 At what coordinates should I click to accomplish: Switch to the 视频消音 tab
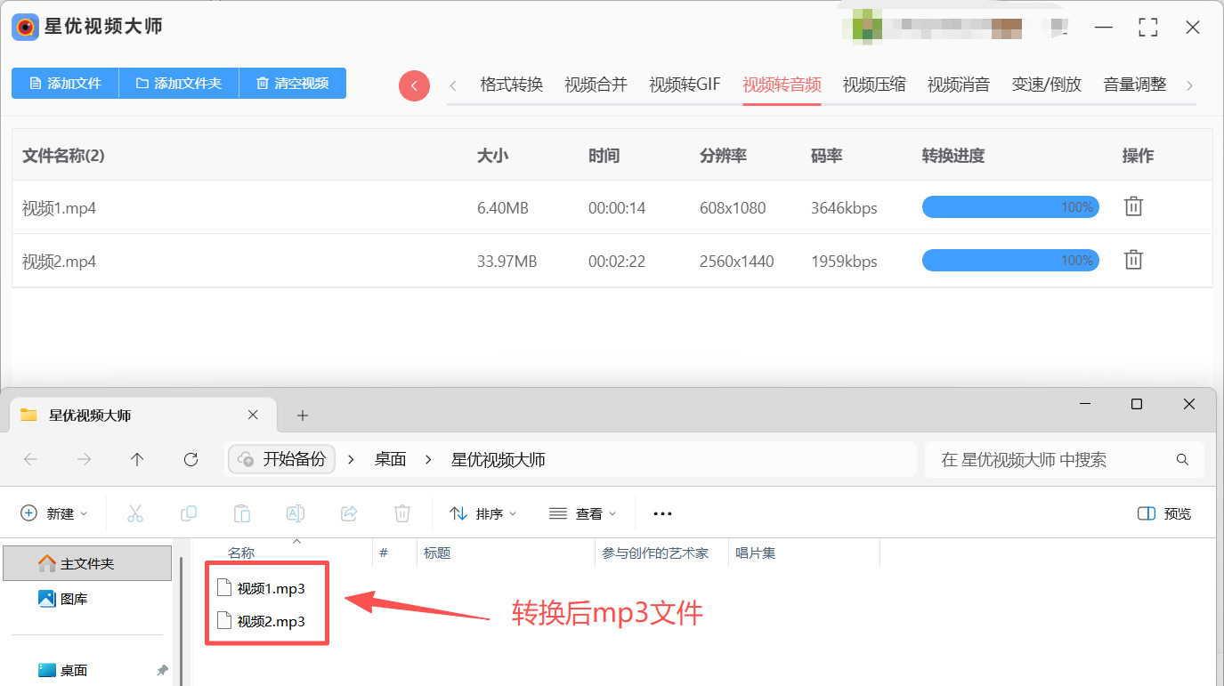click(x=959, y=85)
